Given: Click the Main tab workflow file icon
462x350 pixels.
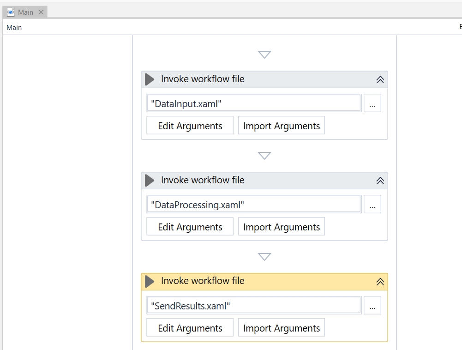Looking at the screenshot, I should (11, 12).
